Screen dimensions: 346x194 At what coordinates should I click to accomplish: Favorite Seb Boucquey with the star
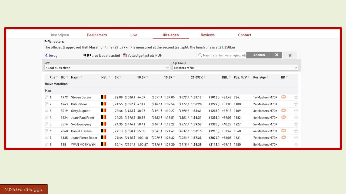pos(296,124)
